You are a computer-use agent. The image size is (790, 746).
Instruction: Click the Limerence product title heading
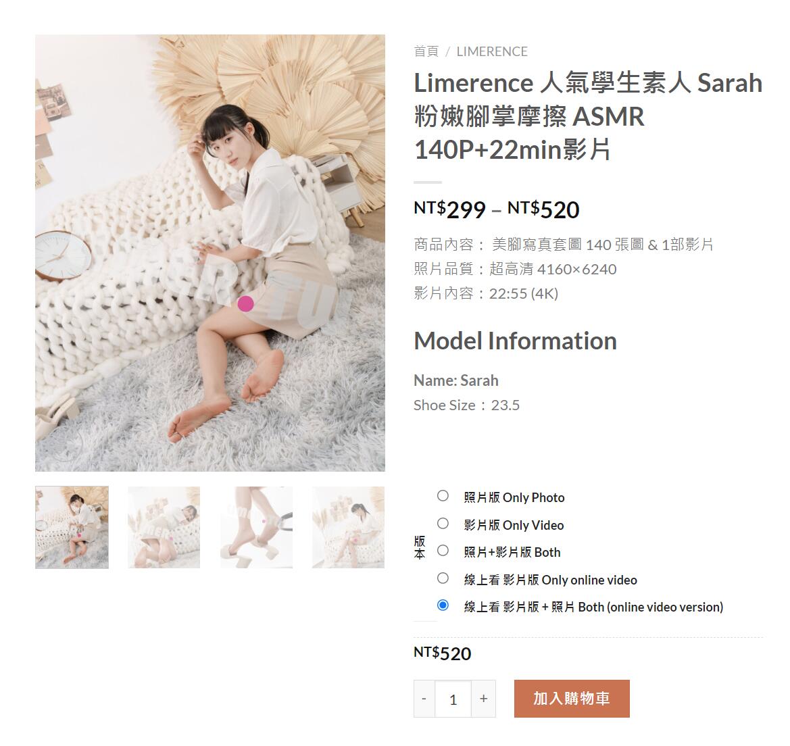[588, 116]
